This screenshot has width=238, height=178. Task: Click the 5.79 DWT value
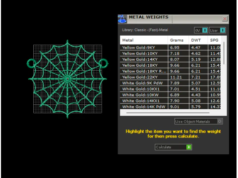[196, 107]
